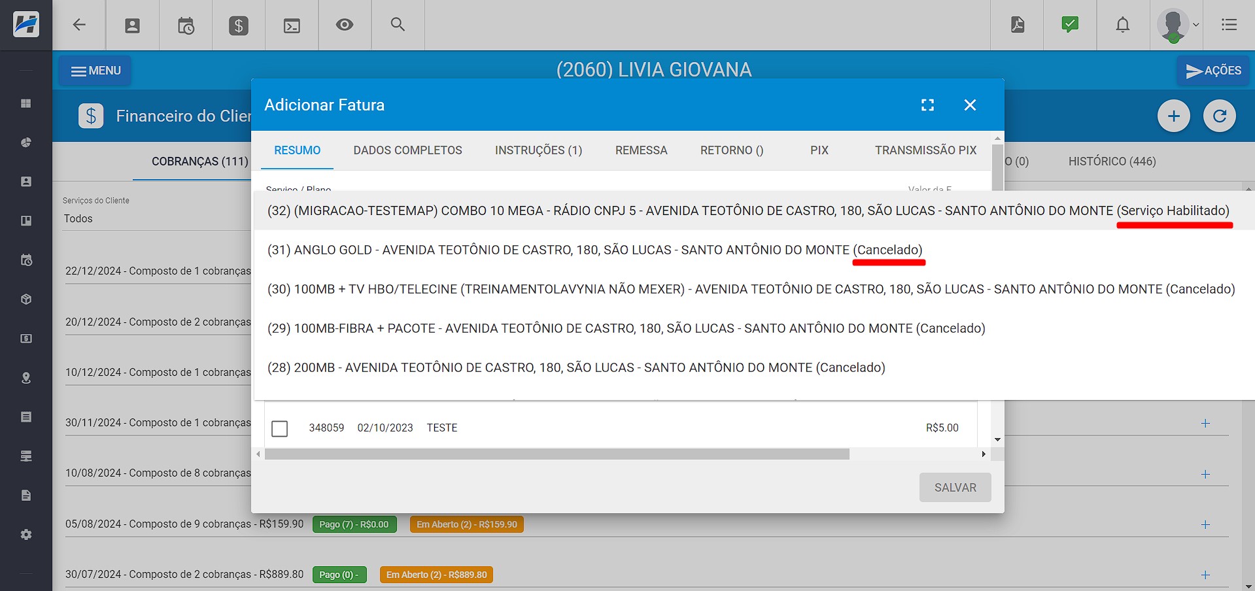Open the client profile icon in toolbar

pyautogui.click(x=132, y=25)
